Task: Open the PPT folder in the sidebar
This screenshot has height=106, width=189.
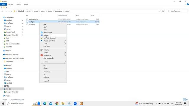Action: [7, 41]
